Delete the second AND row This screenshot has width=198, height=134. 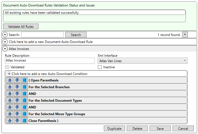coord(24,107)
